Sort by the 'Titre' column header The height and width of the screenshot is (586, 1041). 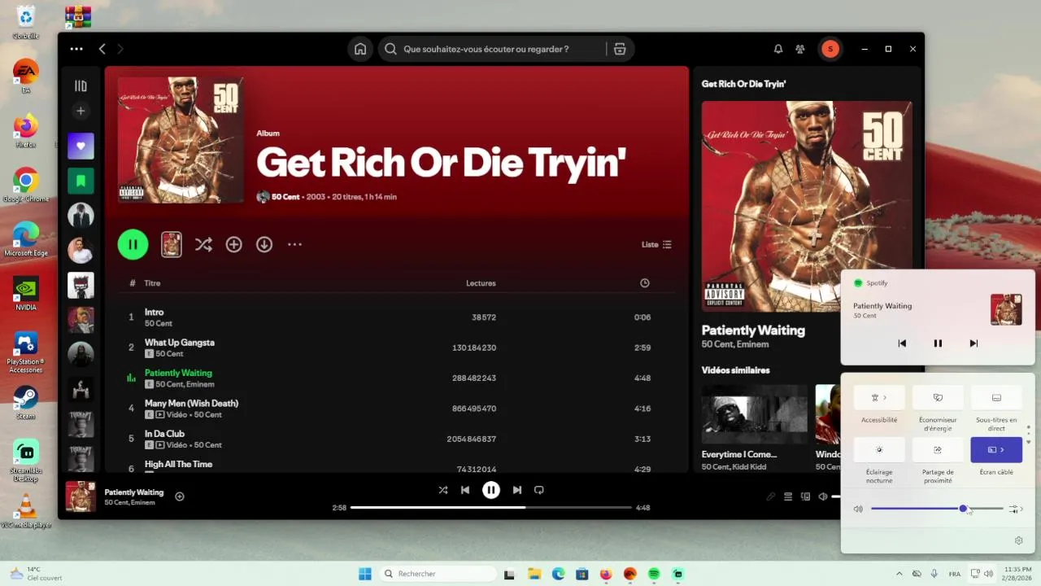click(x=152, y=283)
